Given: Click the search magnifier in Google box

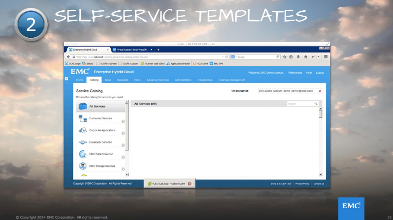Looking at the screenshot, I should [x=278, y=57].
